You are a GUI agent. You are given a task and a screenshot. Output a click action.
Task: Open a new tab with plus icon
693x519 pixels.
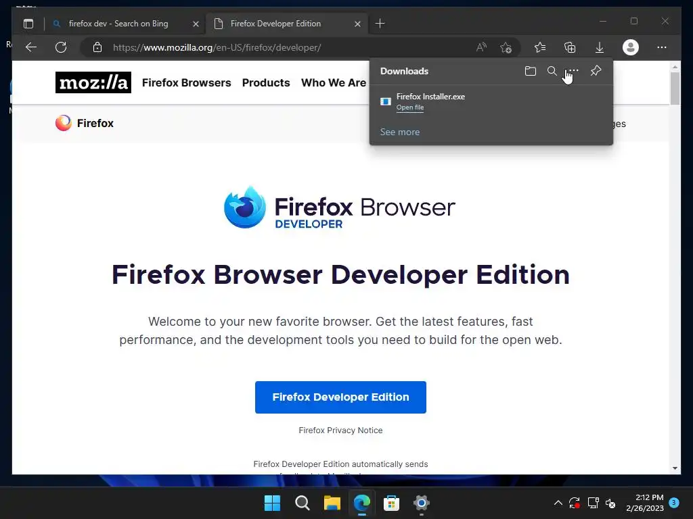pos(380,24)
